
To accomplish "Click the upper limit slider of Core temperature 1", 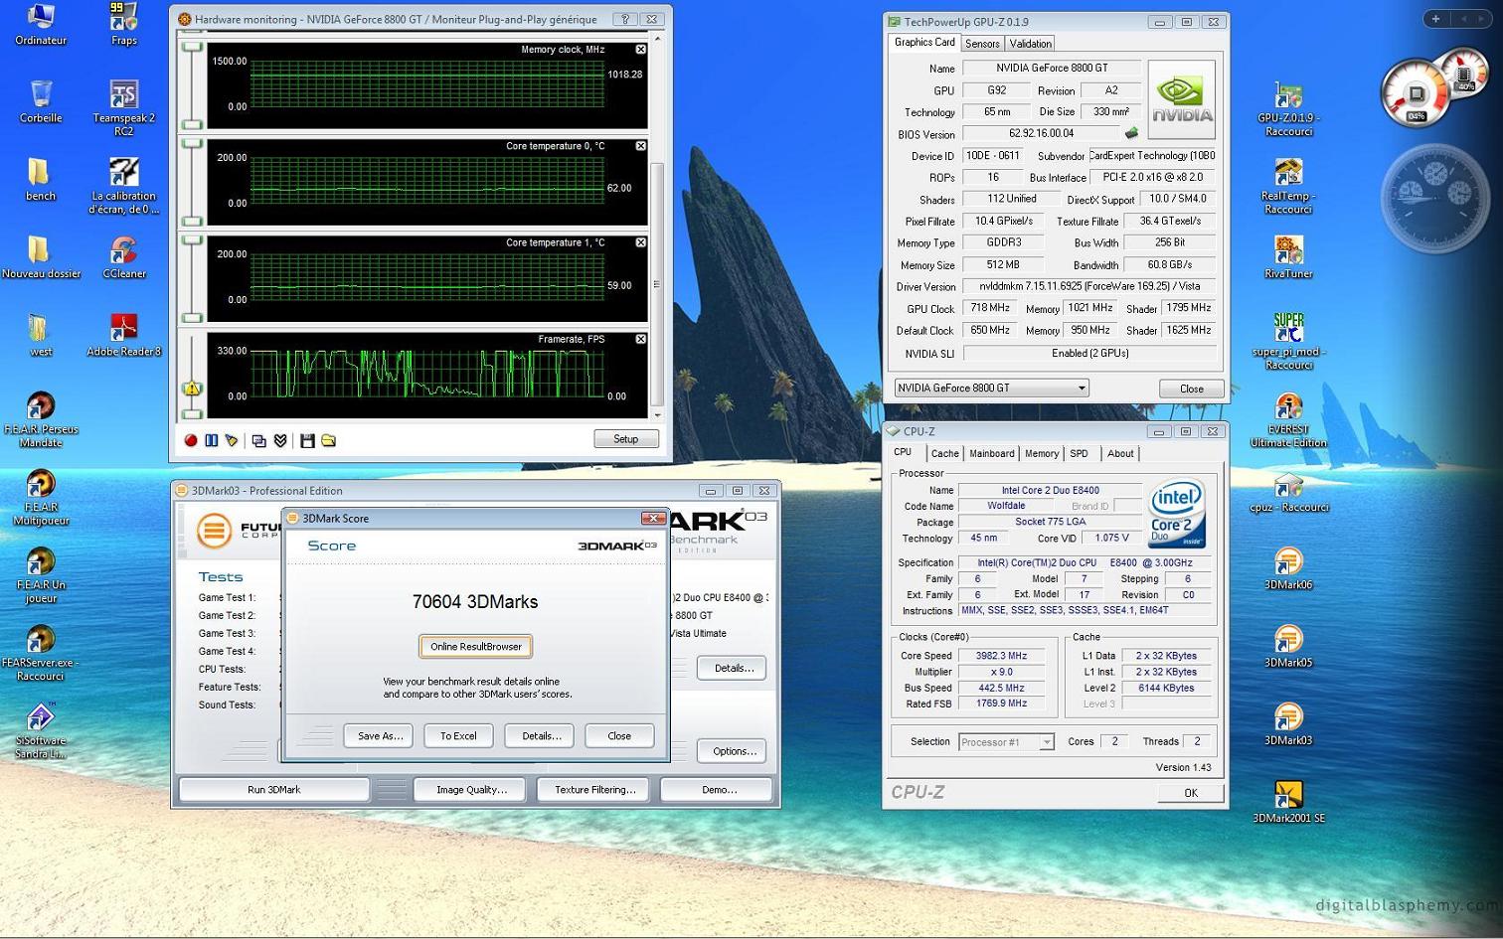I will [x=192, y=238].
